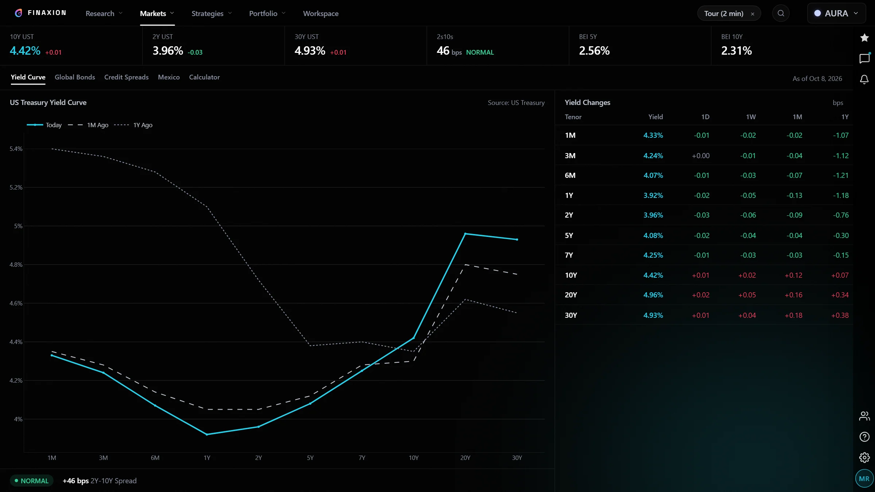Click the 10Y tenor row label

(x=571, y=275)
